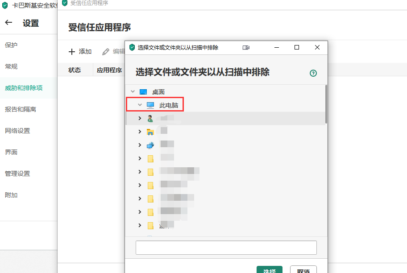Select the libraries folder icon
The image size is (407, 273).
coord(150,132)
